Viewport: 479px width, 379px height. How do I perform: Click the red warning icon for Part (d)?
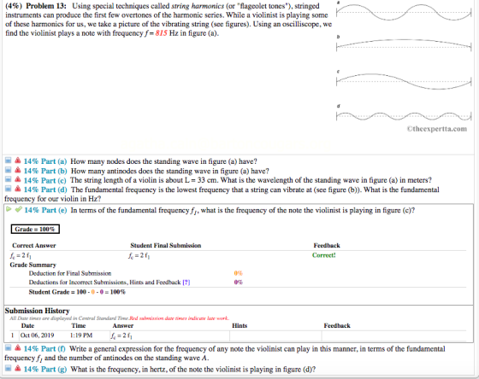pos(18,189)
